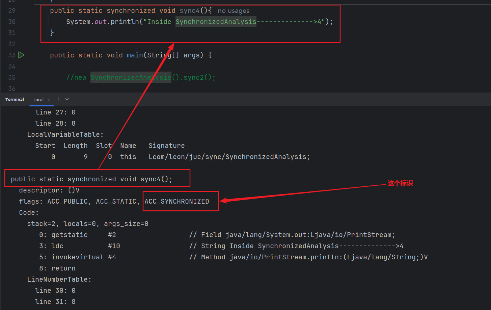Click the green run icon beside main
This screenshot has height=310, width=491.
[21, 55]
